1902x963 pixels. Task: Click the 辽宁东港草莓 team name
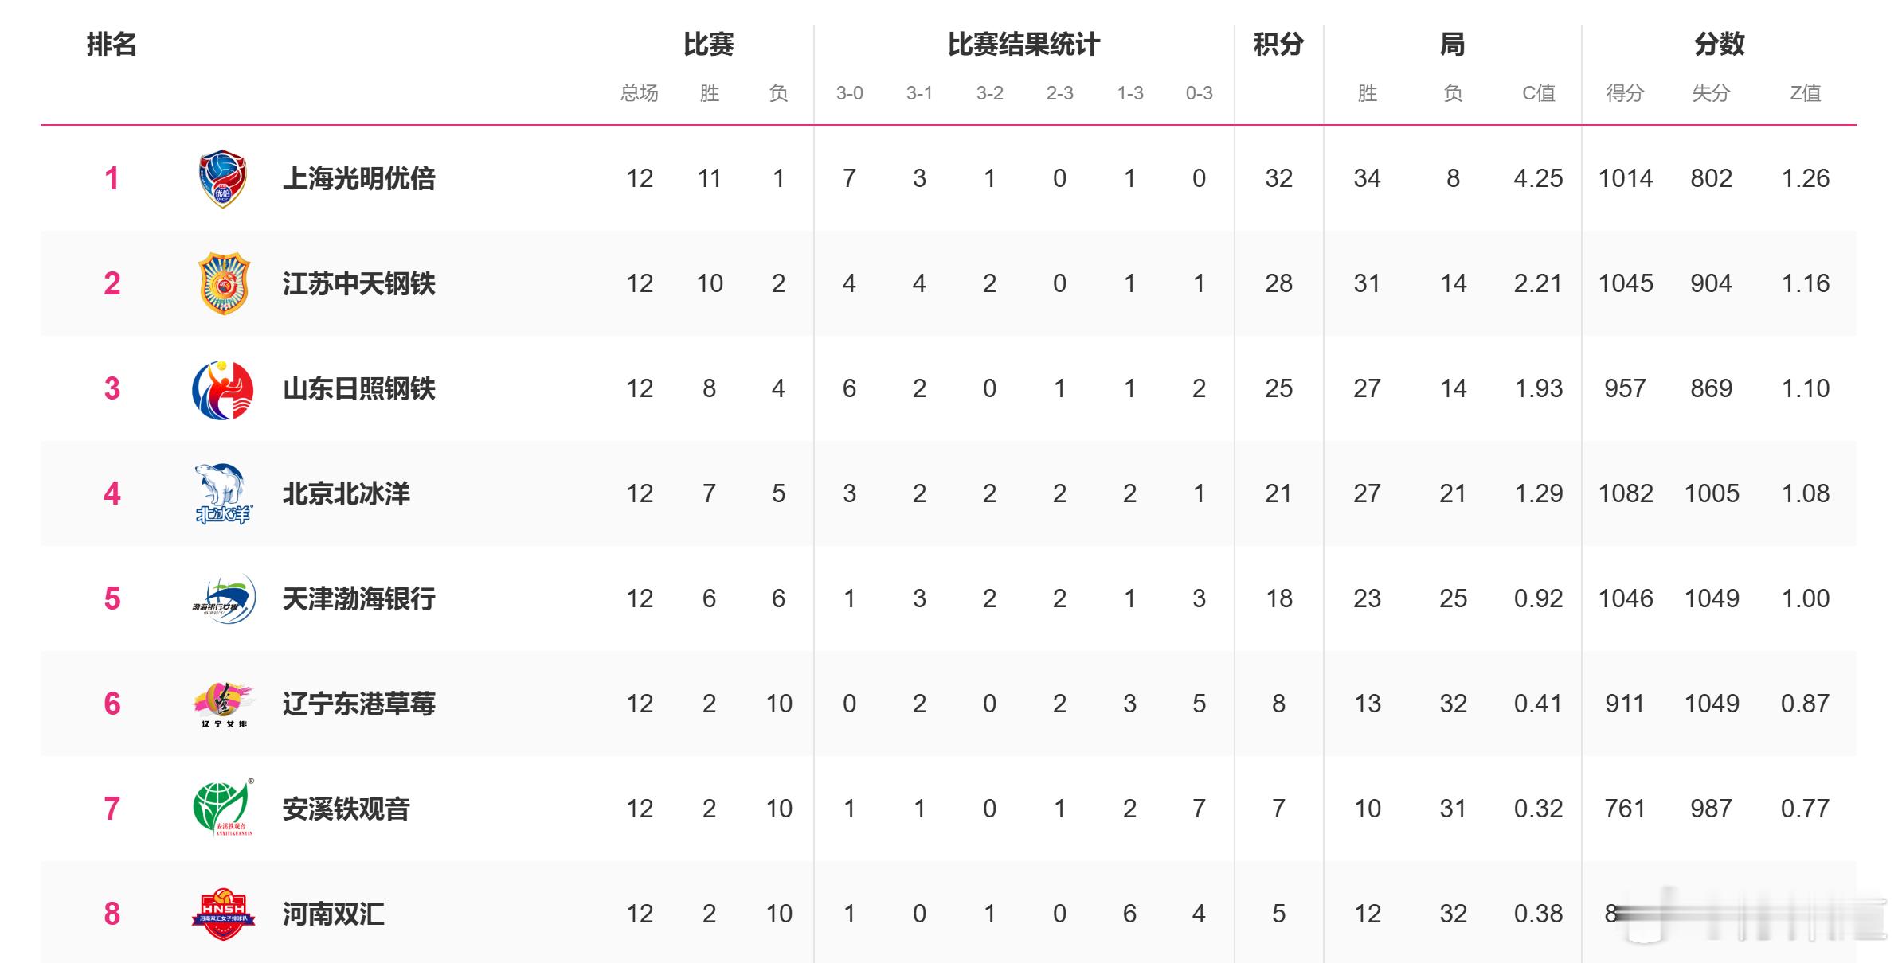click(358, 704)
